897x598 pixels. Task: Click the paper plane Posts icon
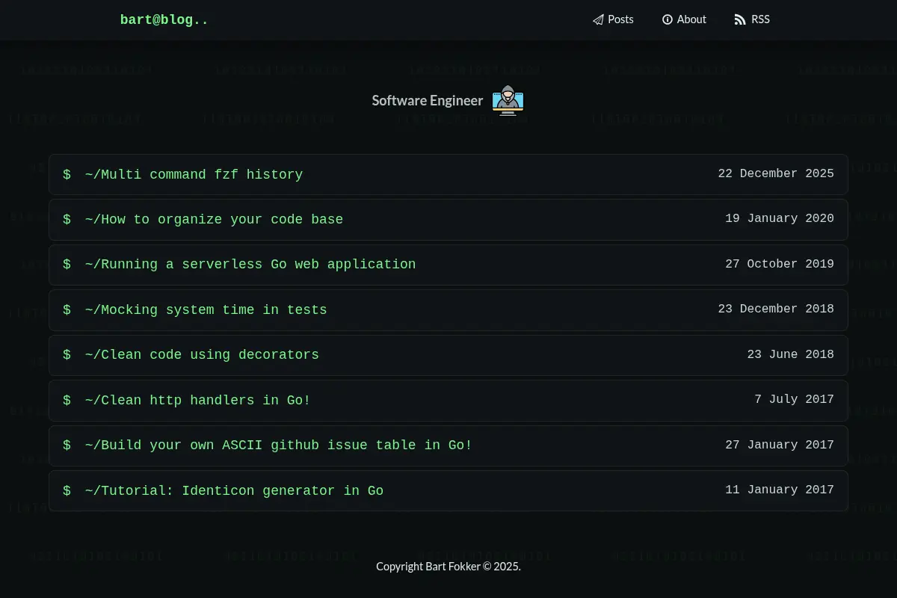coord(598,20)
